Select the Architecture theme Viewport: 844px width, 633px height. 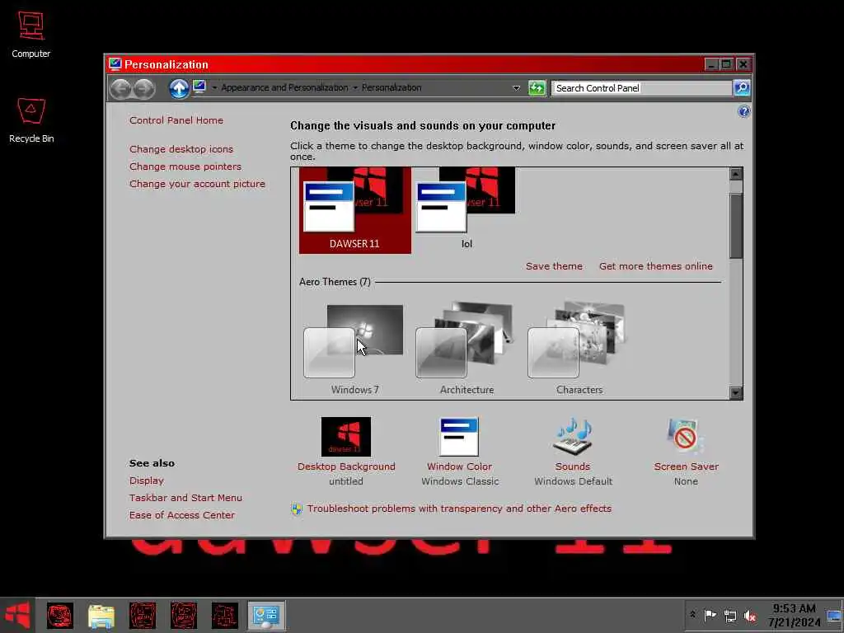[467, 349]
